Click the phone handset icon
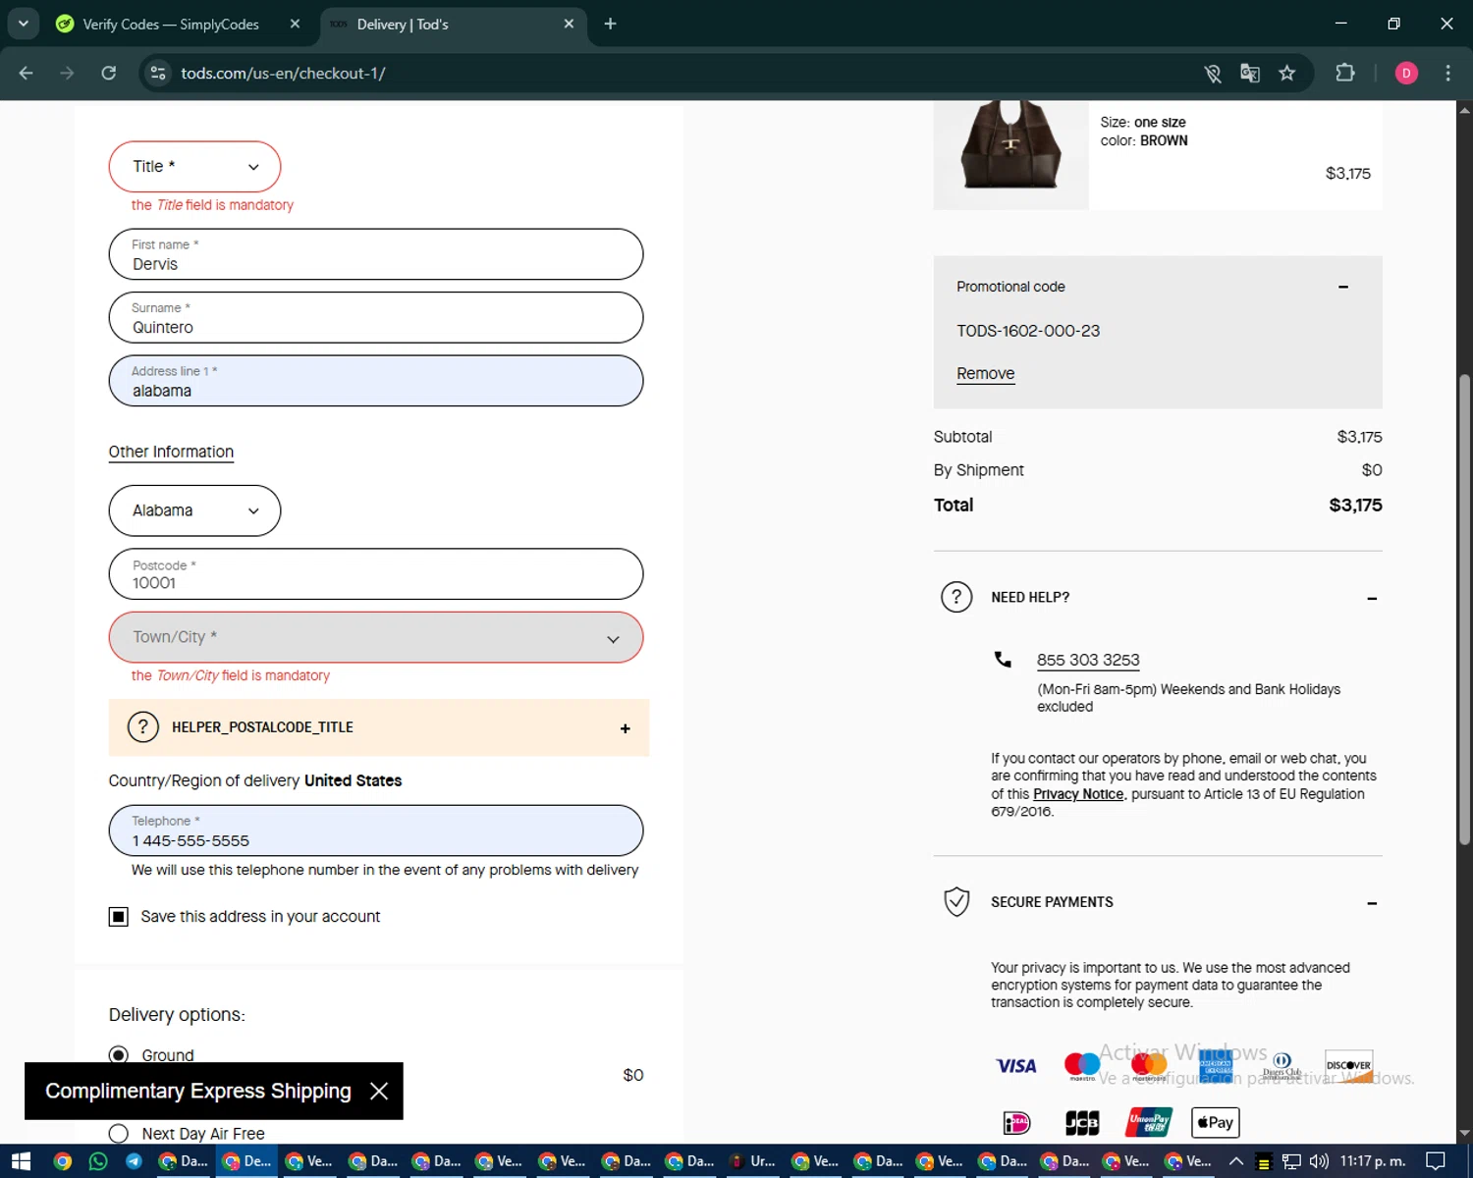1473x1178 pixels. pyautogui.click(x=1003, y=660)
